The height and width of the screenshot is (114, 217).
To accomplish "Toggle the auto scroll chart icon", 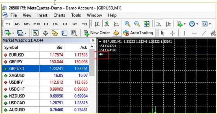I will [x=158, y=24].
